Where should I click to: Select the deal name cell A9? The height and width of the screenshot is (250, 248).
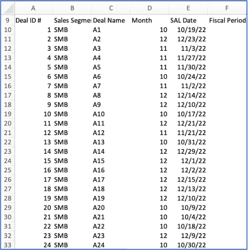111,105
